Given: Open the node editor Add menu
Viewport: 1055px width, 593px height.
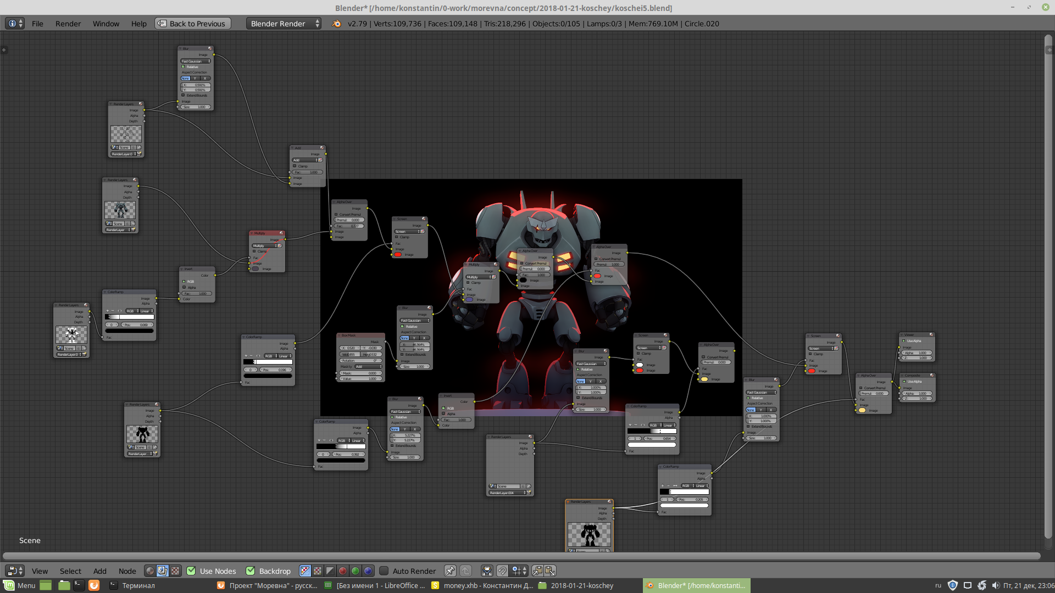Looking at the screenshot, I should pos(100,571).
